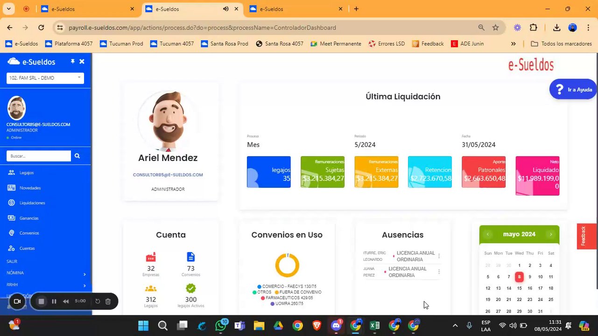
Task: Select highlighted day 8 in calendar
Action: tap(519, 277)
